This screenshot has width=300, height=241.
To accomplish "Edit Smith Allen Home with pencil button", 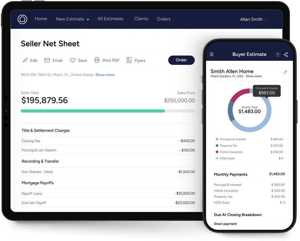I will click(x=285, y=72).
